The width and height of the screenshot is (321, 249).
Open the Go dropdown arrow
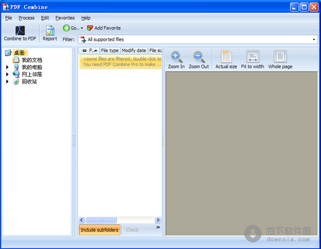[x=82, y=28]
